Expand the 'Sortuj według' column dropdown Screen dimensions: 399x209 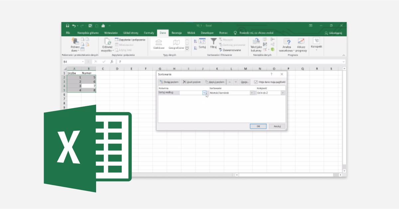pos(204,93)
